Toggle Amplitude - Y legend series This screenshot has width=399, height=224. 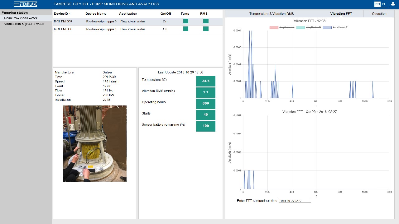309,27
